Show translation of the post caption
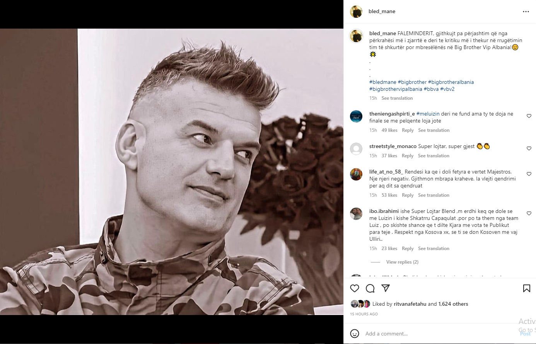 pos(397,98)
